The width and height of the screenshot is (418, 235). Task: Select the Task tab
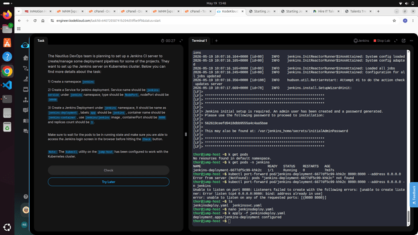pos(41,41)
